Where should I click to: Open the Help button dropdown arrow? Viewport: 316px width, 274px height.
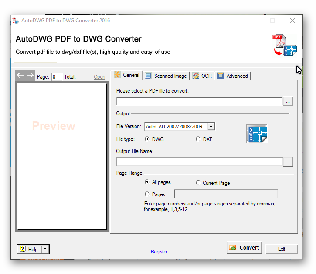pos(45,249)
